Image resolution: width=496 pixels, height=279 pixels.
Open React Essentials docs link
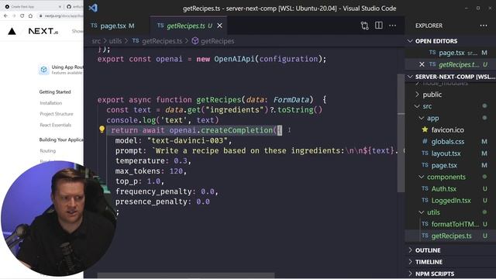[55, 125]
